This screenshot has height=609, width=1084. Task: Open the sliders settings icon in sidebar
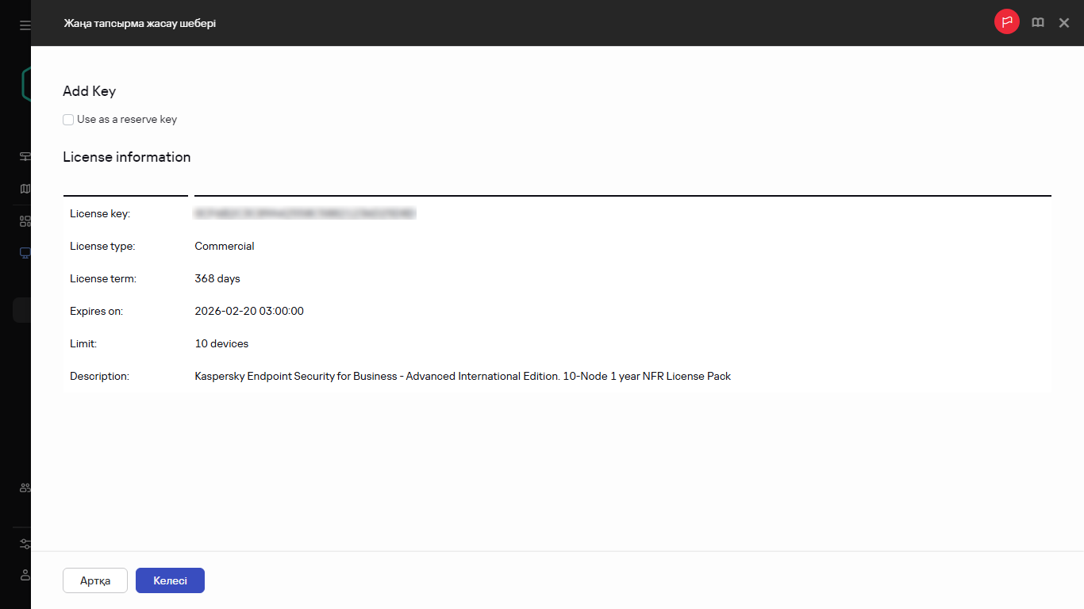(25, 544)
